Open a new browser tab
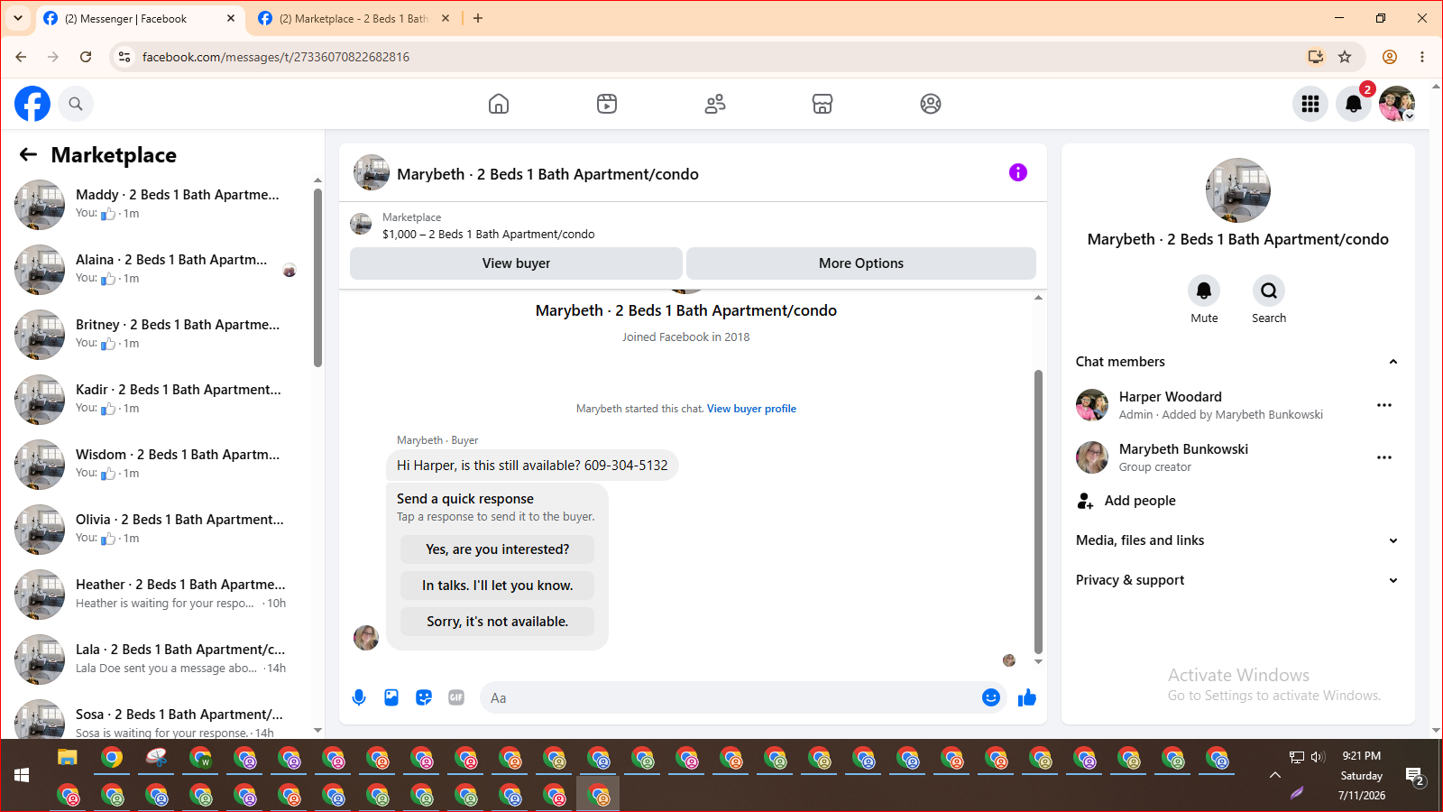1443x812 pixels. point(478,18)
